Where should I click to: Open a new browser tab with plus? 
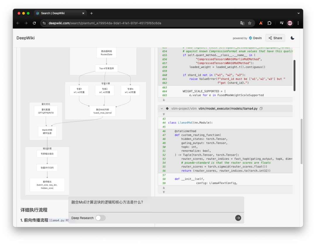pos(92,13)
